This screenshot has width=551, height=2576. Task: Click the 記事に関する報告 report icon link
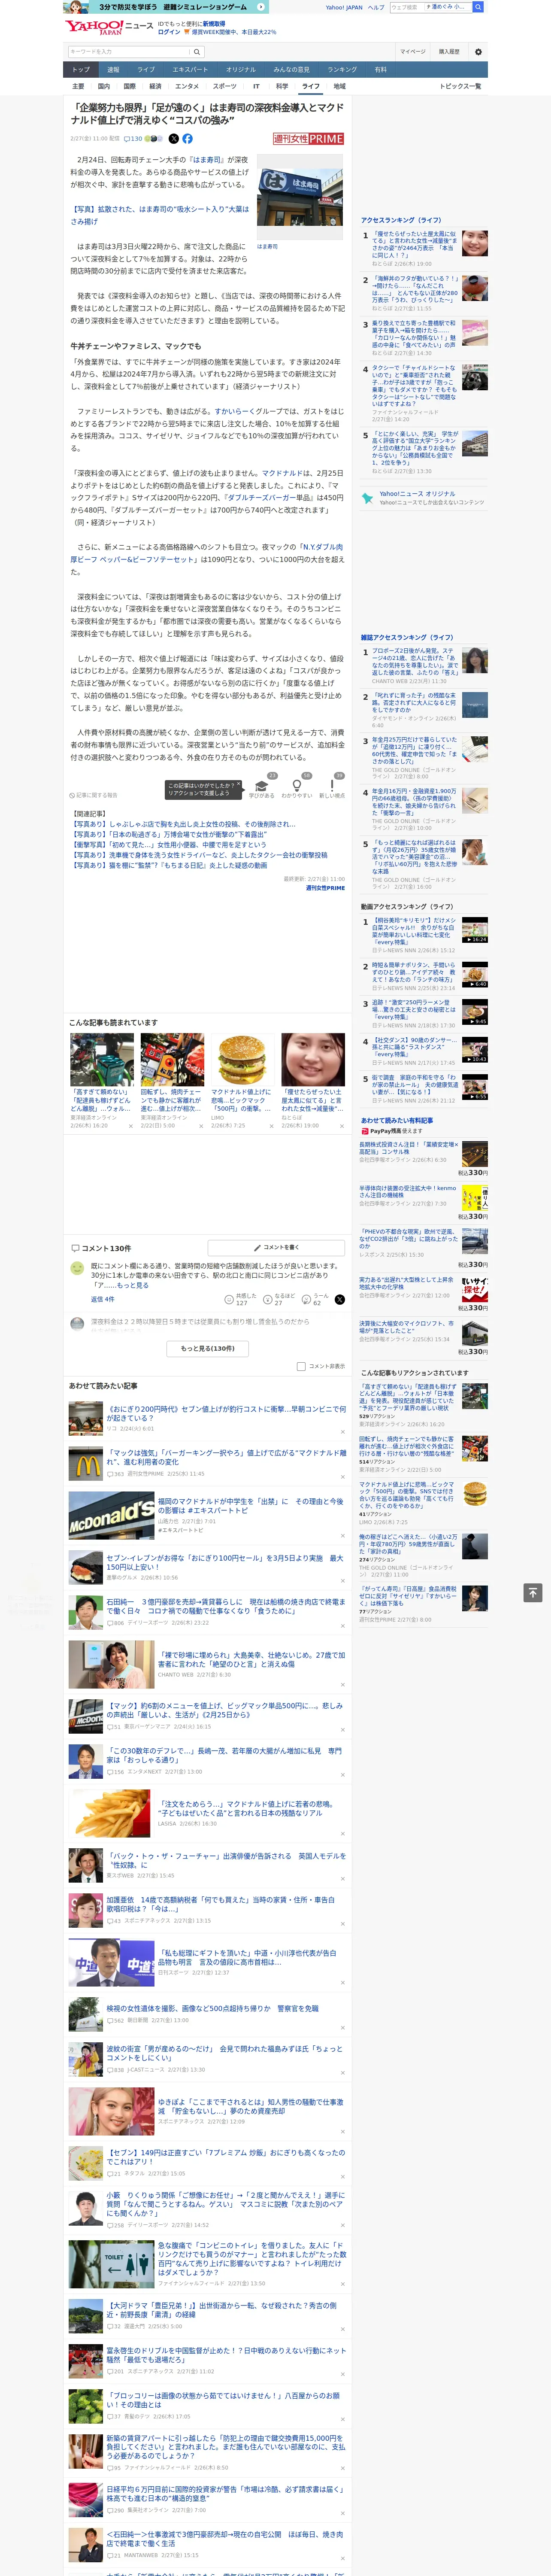pos(94,796)
